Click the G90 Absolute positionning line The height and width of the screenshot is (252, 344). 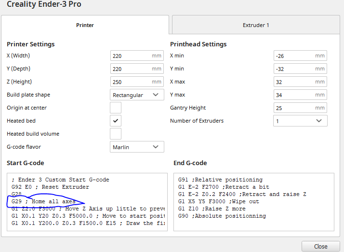point(222,216)
